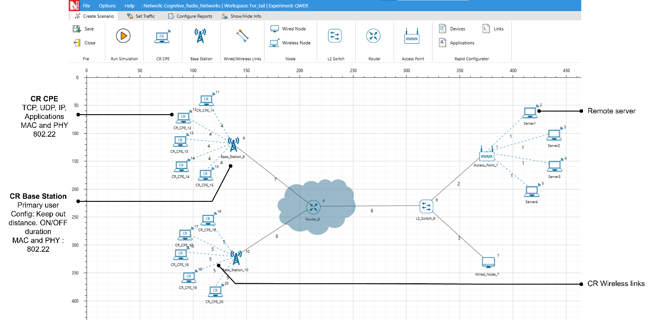This screenshot has width=656, height=320.
Task: Add an Access Point from ribbon
Action: [x=412, y=37]
